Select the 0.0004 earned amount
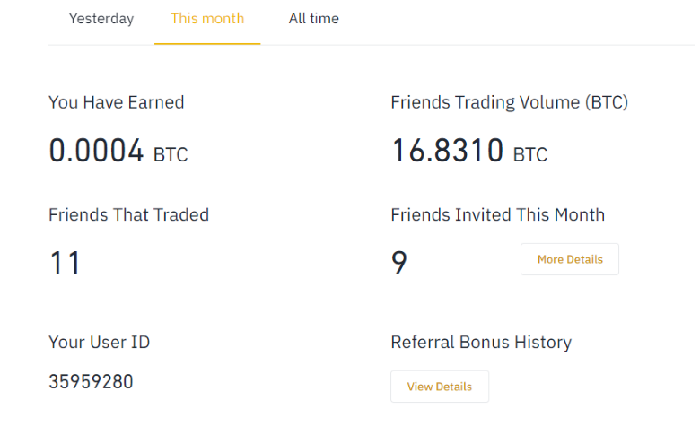 [x=96, y=151]
